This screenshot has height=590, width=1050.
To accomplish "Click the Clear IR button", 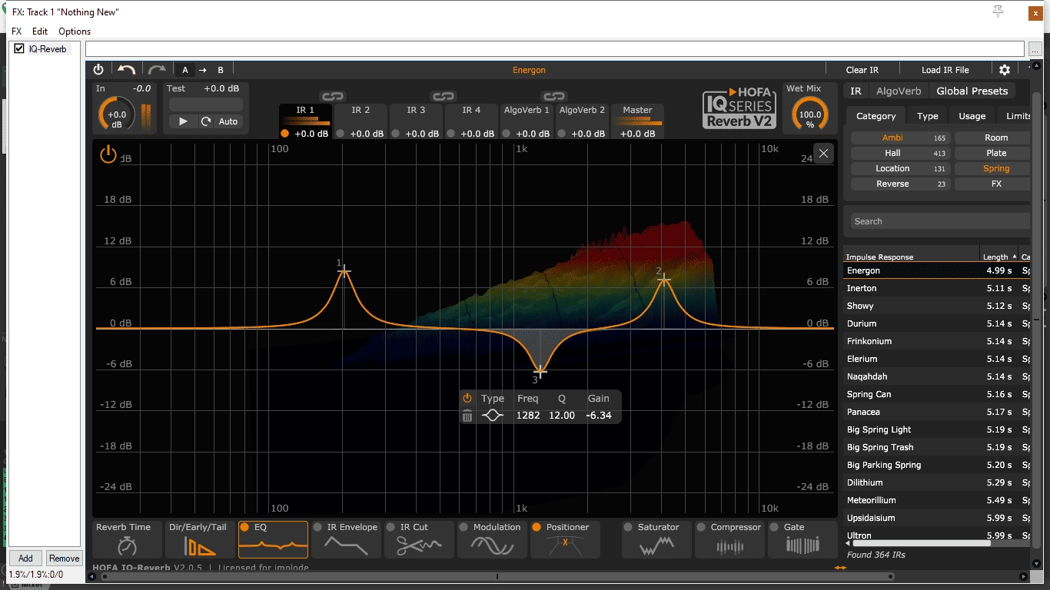I will click(862, 70).
